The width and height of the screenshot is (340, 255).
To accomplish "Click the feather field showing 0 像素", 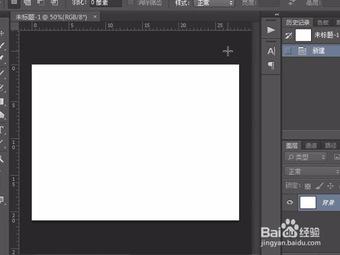I will tap(106, 3).
